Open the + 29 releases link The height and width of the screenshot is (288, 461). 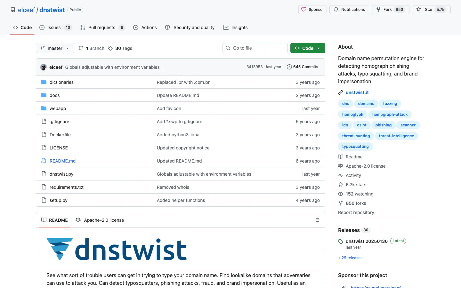click(350, 258)
